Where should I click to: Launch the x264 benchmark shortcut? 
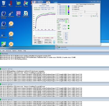26,14
